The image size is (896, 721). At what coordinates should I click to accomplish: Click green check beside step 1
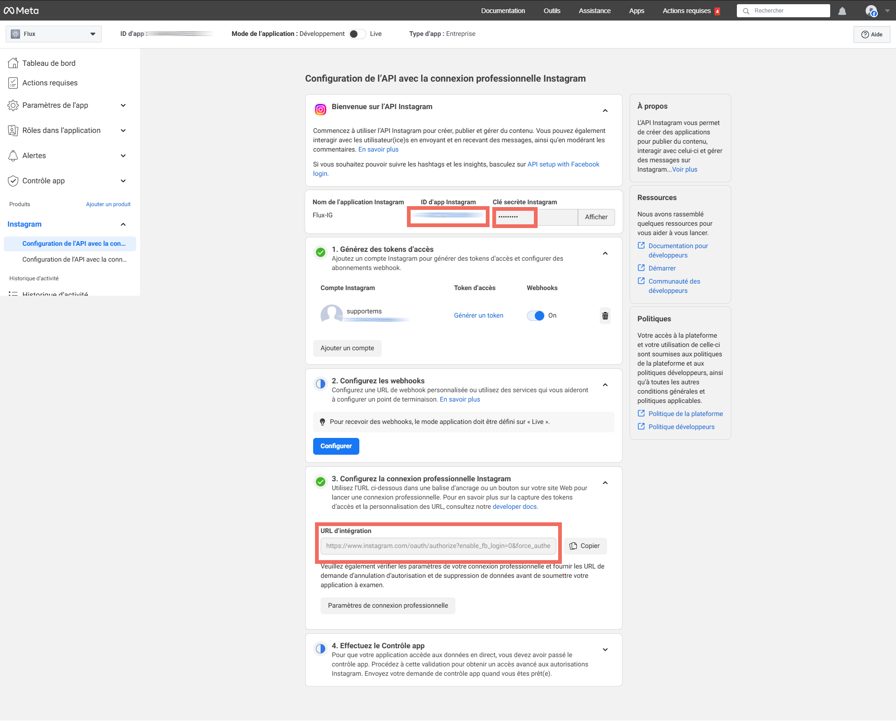pos(321,252)
